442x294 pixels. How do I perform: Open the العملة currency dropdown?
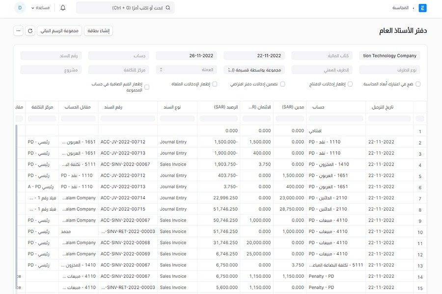186,70
